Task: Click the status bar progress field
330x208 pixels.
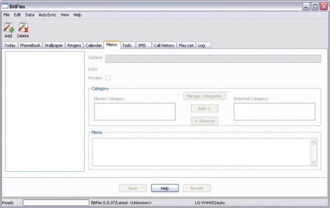Action: (x=56, y=203)
